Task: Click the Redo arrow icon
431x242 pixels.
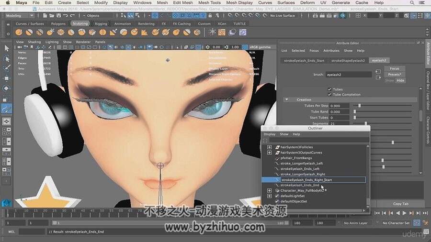Action: click(x=72, y=16)
